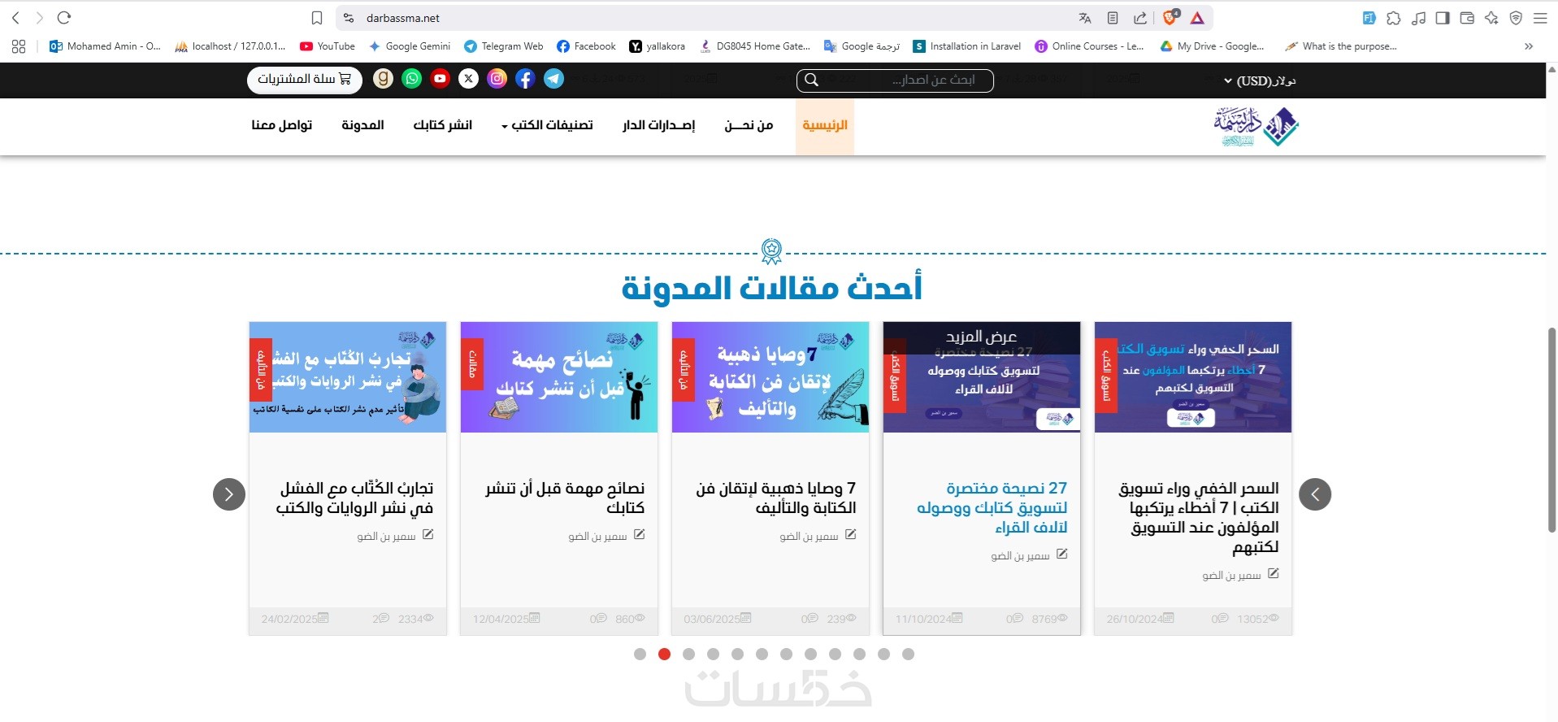Image resolution: width=1558 pixels, height=722 pixels.
Task: Open reader mode icon in address bar
Action: (x=1113, y=18)
